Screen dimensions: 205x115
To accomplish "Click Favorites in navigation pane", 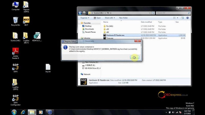I will [x=87, y=23].
